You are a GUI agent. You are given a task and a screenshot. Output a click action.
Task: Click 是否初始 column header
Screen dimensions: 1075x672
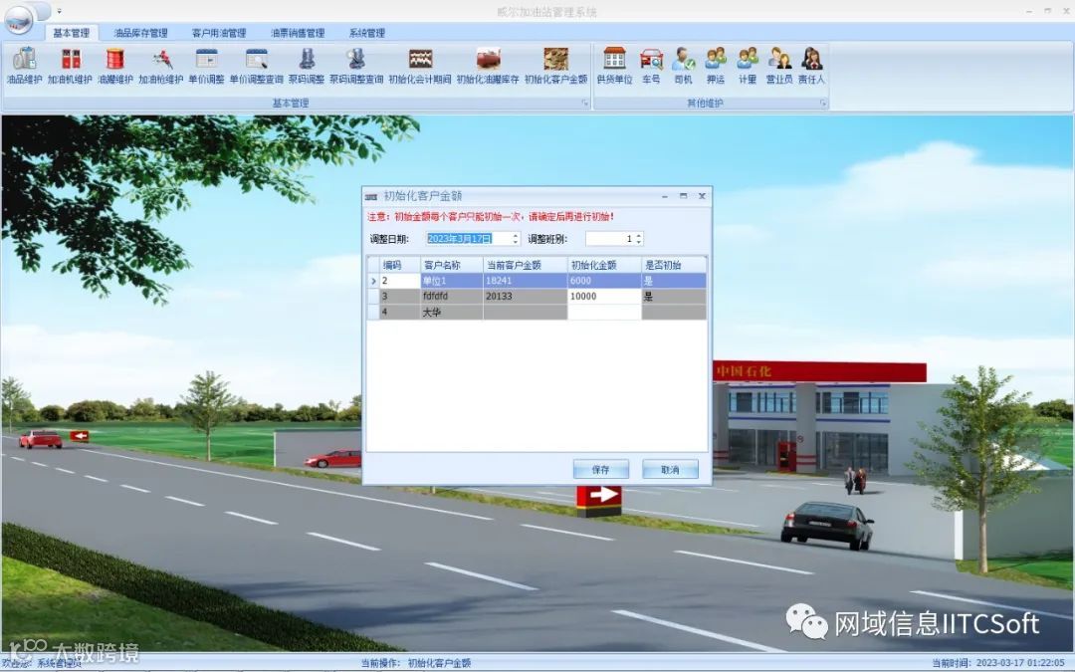[x=674, y=265]
